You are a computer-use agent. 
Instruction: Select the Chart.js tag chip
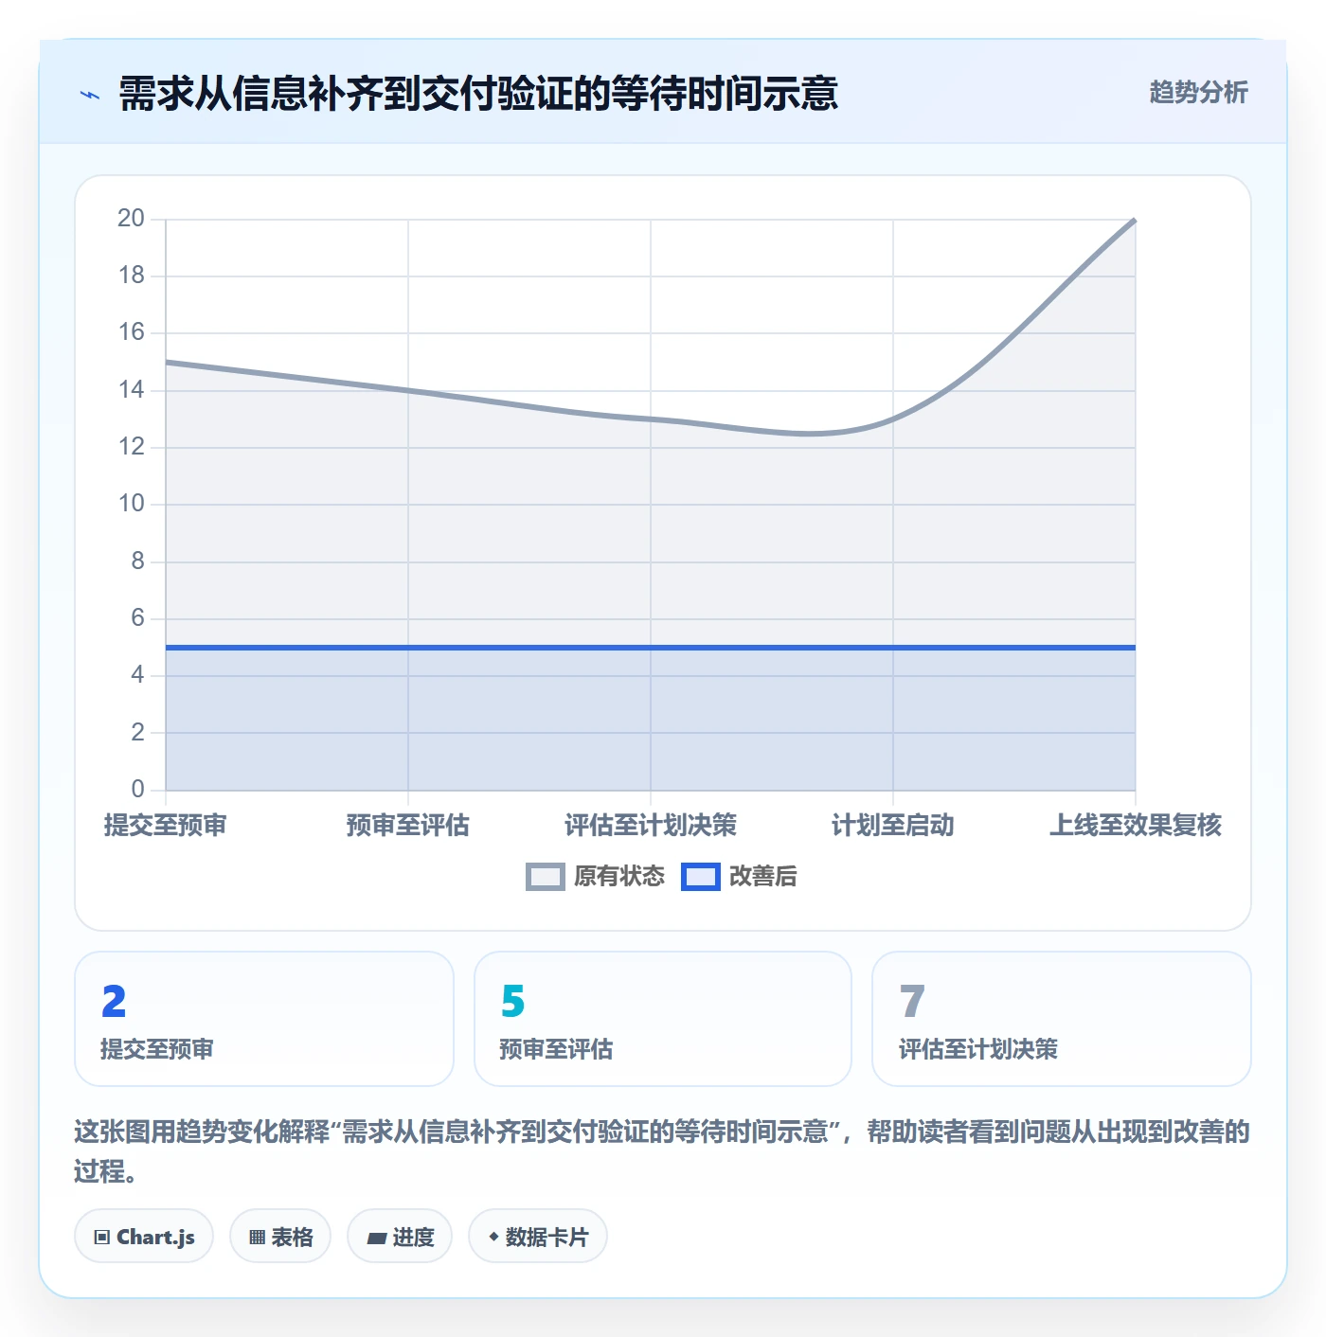tap(144, 1236)
